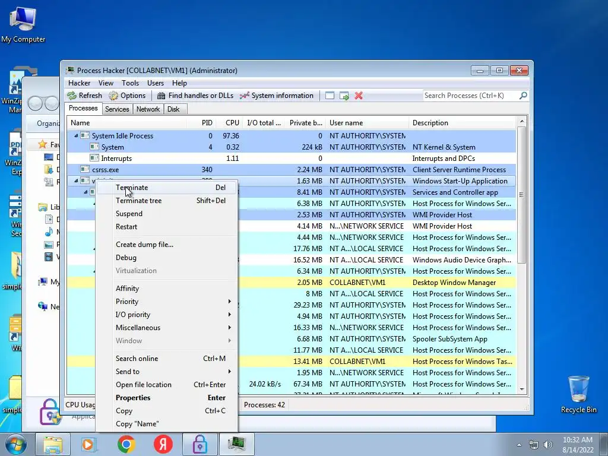Viewport: 608px width, 456px height.
Task: Click the System Idle Process icon
Action: tap(85, 136)
